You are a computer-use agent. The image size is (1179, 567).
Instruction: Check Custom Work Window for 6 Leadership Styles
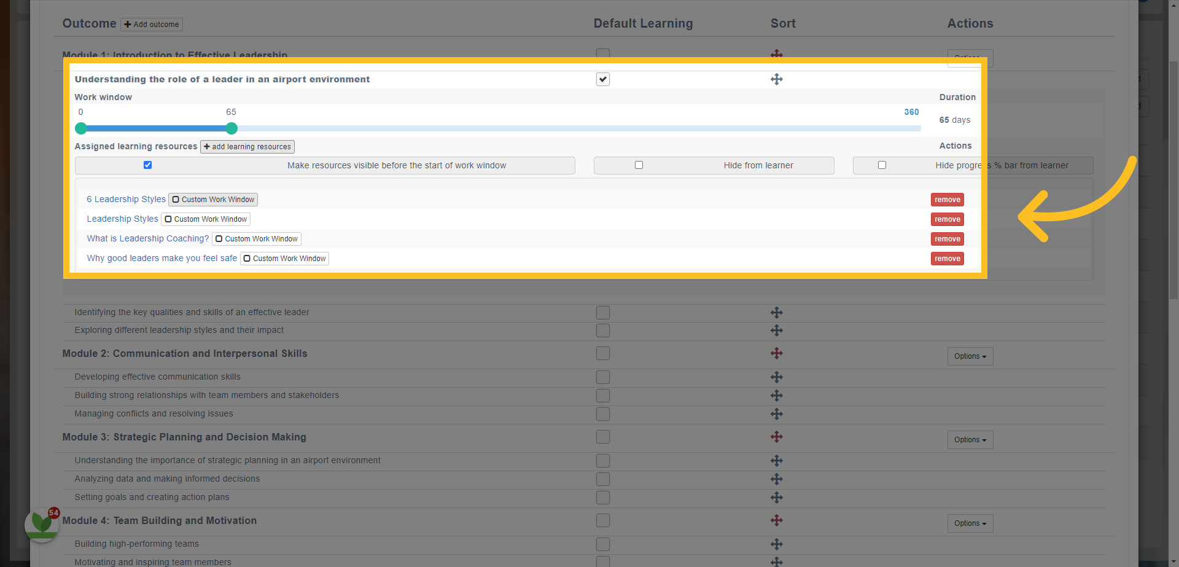click(x=212, y=200)
